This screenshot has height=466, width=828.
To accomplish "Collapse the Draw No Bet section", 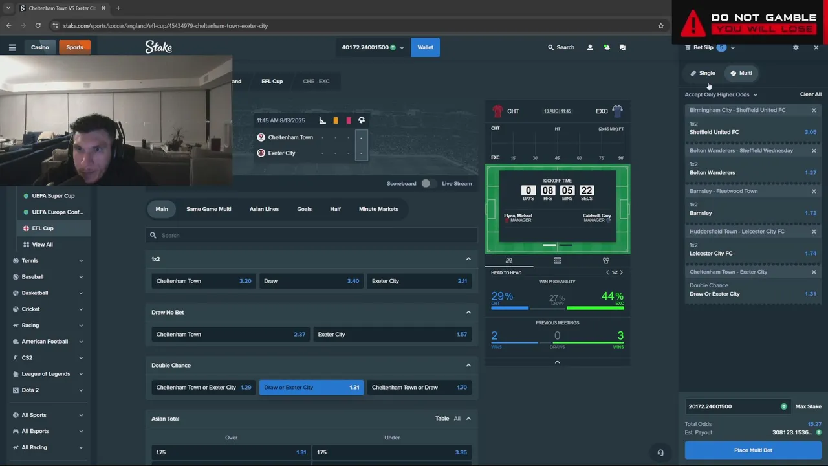I will point(468,312).
